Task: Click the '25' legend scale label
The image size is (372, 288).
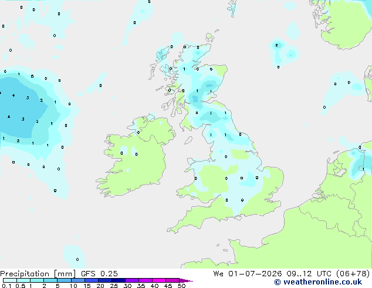Action: click(114, 286)
